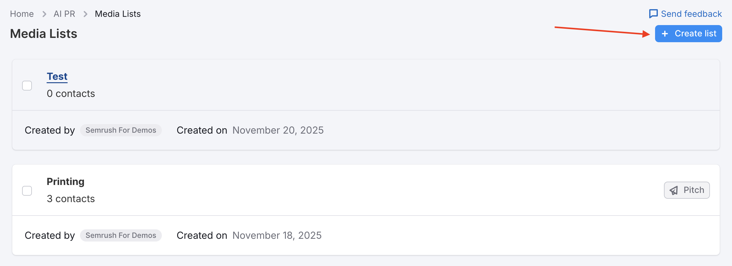The width and height of the screenshot is (732, 266).
Task: Click the chevron arrow after Home breadcrumb
Action: pos(44,14)
